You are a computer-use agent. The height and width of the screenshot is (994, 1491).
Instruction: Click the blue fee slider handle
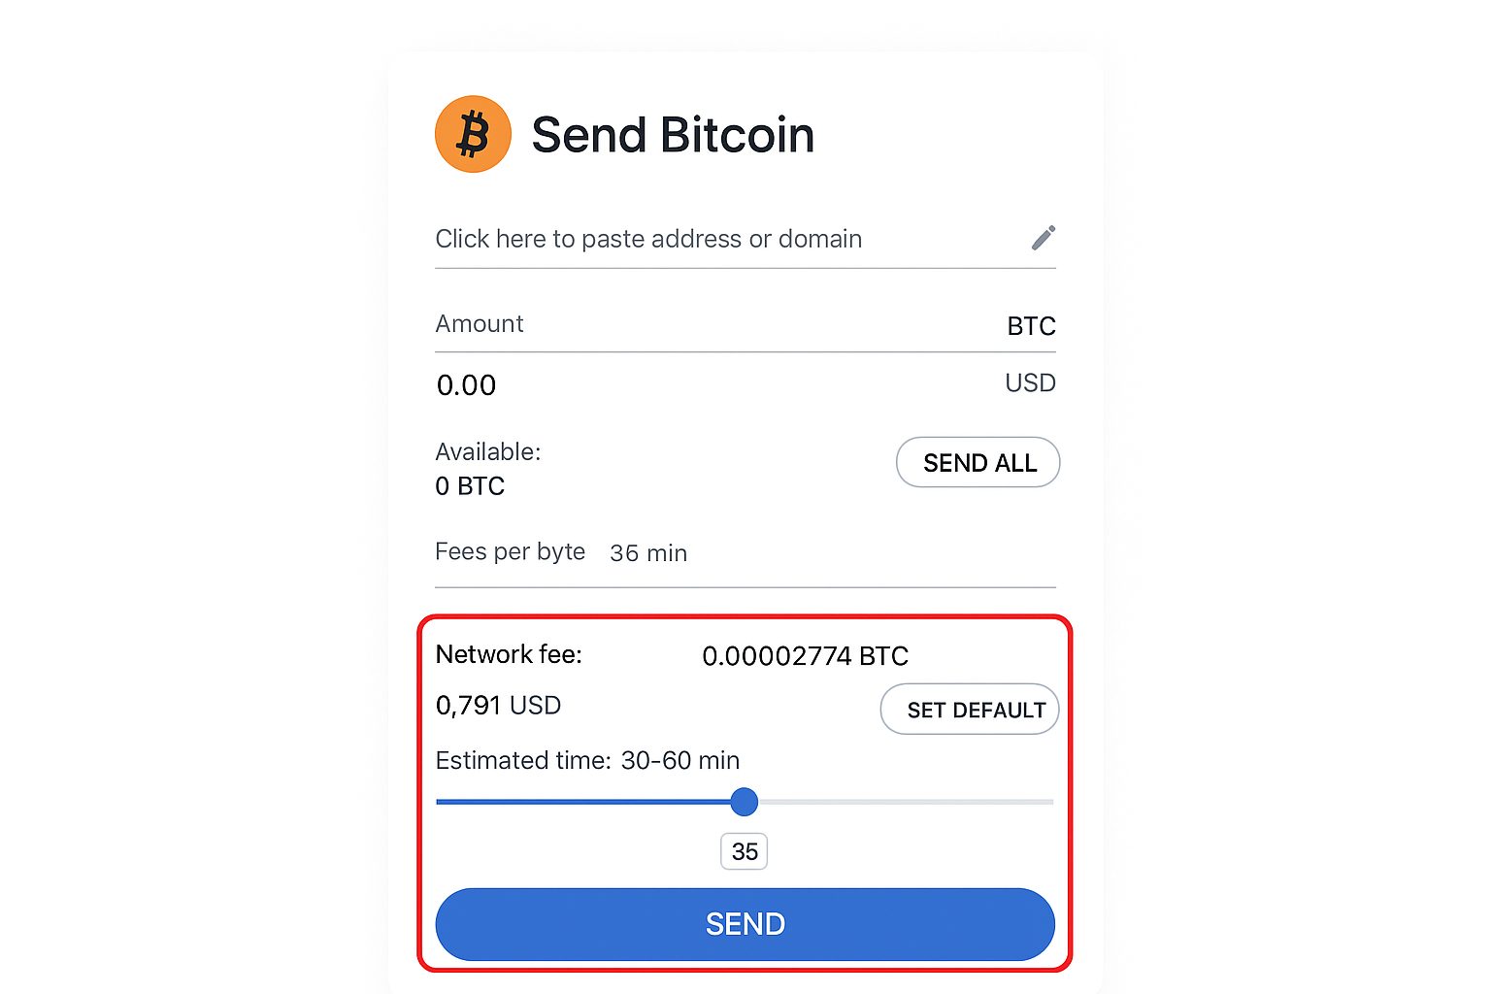(745, 802)
